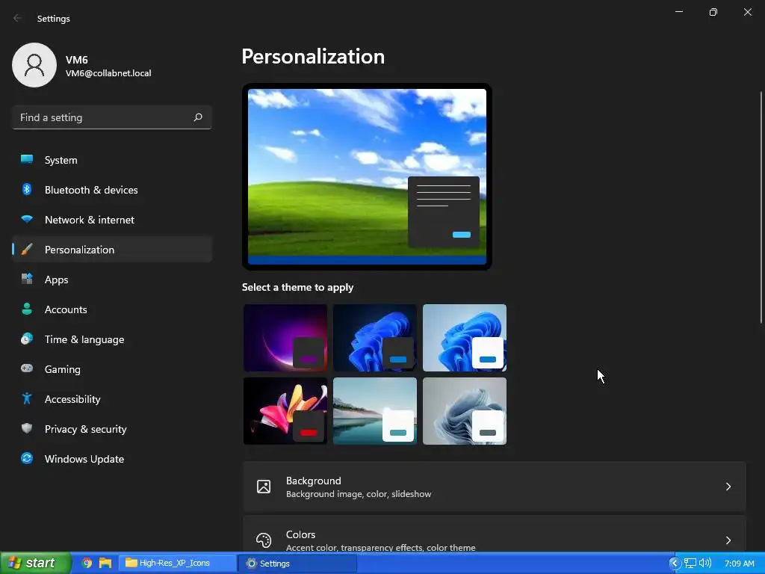Open Privacy & security settings
The width and height of the screenshot is (765, 574).
pos(112,428)
